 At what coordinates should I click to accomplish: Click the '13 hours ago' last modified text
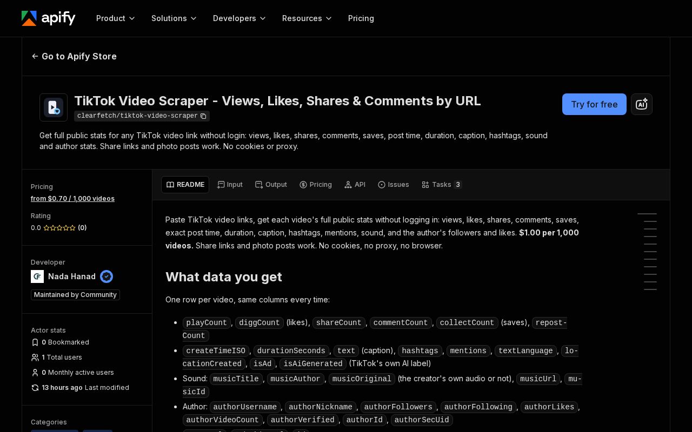coord(62,388)
